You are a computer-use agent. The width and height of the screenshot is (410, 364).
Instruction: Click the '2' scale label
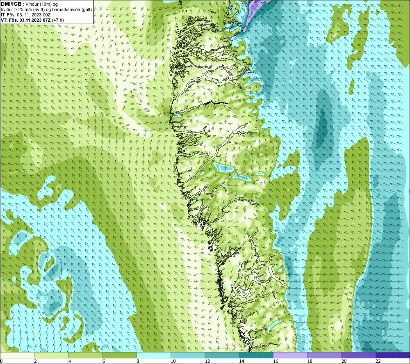(x=35, y=362)
